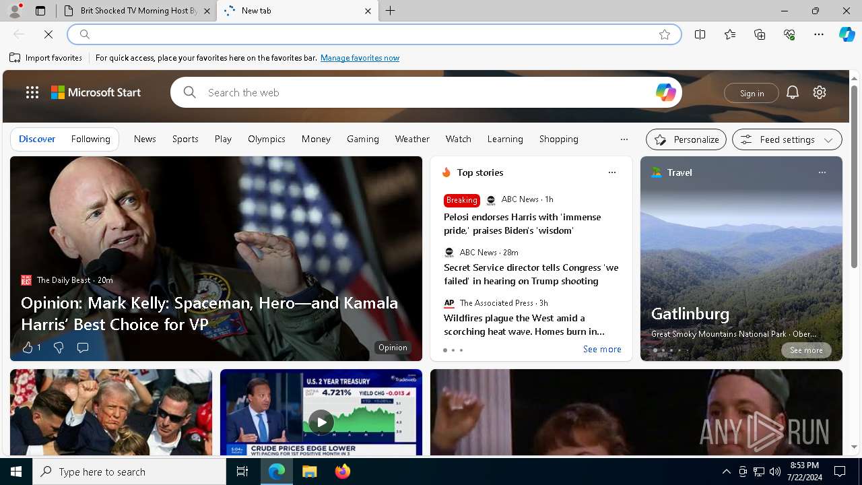This screenshot has height=485, width=862.
Task: Select the Watch category
Action: 459,139
